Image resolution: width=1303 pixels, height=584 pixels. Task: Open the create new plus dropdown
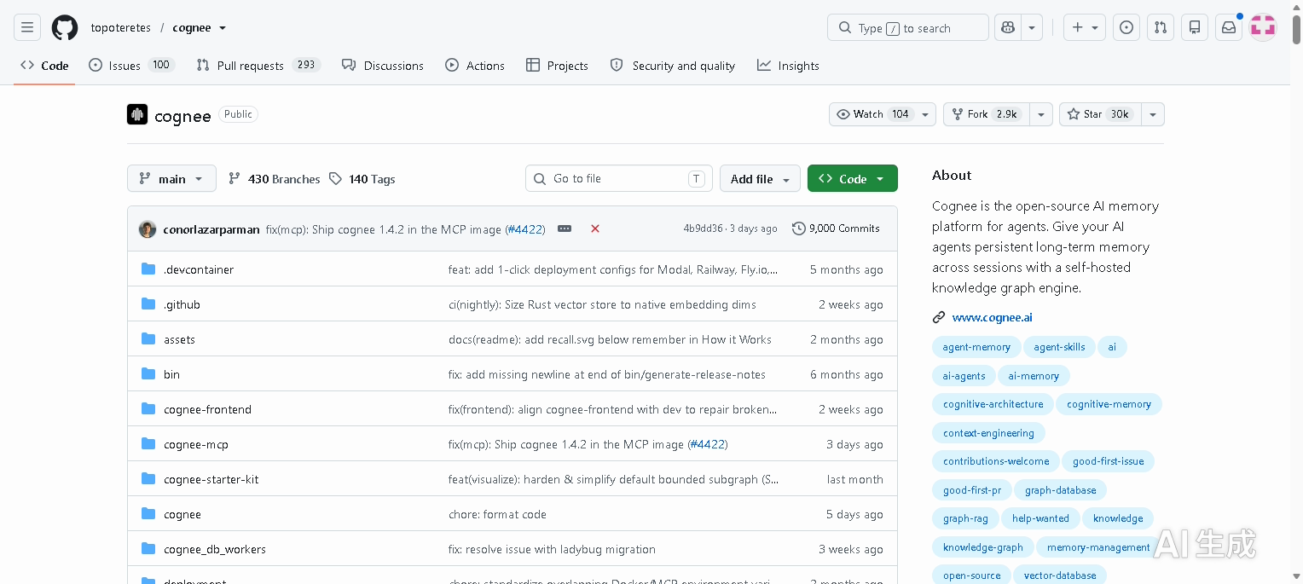point(1085,27)
